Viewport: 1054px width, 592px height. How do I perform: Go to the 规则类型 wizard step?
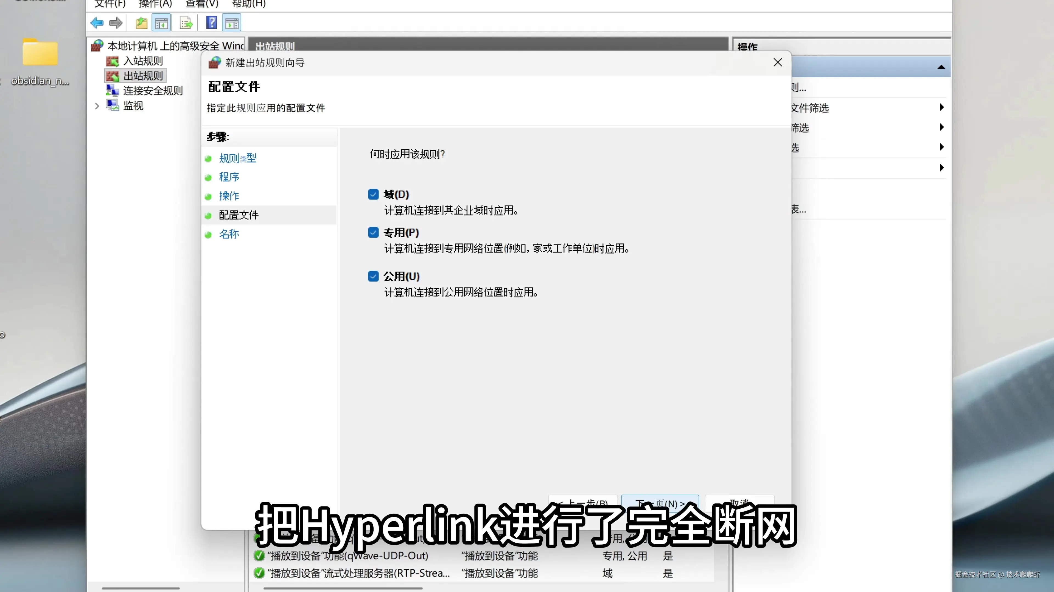click(237, 158)
